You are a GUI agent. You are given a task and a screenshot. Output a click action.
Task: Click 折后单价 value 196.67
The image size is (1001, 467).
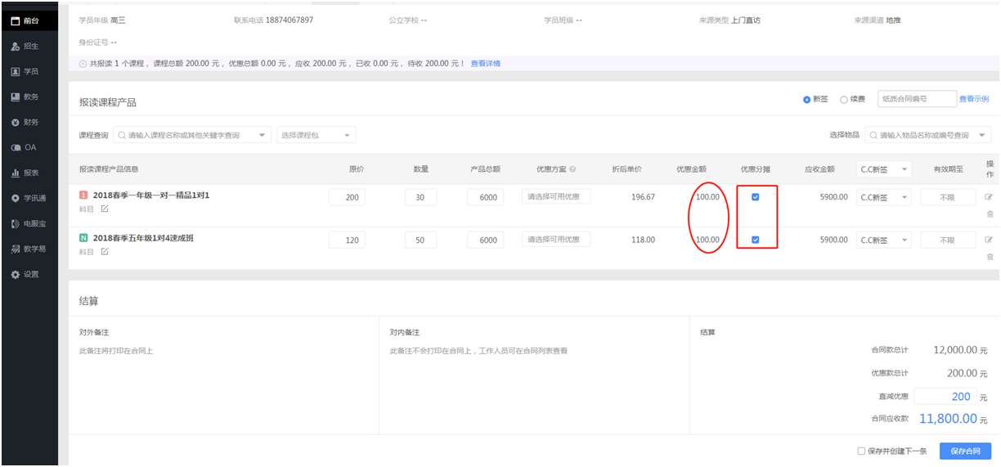click(644, 197)
